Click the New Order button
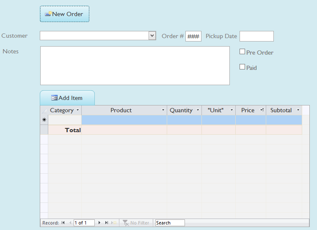The image size is (317, 230). click(x=64, y=14)
